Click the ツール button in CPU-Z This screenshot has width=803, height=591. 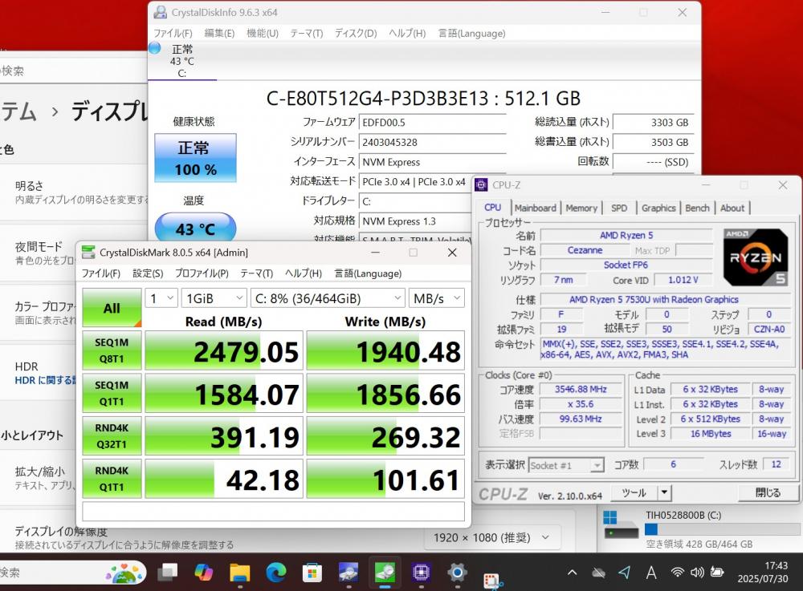pos(634,493)
